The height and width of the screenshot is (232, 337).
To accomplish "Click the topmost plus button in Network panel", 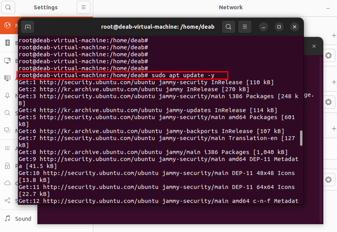I will [x=334, y=36].
